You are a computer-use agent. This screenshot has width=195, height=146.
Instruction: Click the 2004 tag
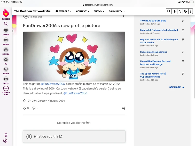[62, 101]
